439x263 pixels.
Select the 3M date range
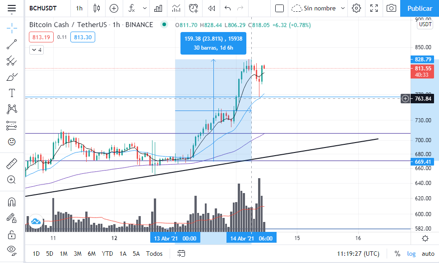(x=78, y=254)
